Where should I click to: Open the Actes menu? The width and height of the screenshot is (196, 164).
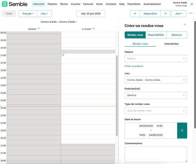99,4
